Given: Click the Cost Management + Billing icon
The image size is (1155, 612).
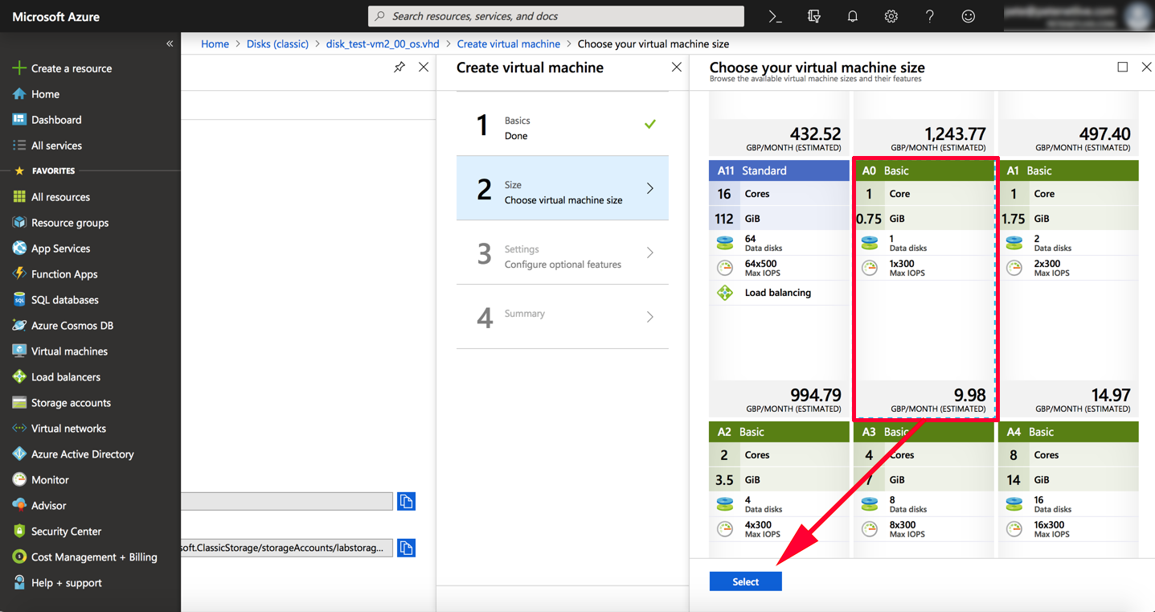Looking at the screenshot, I should (19, 557).
